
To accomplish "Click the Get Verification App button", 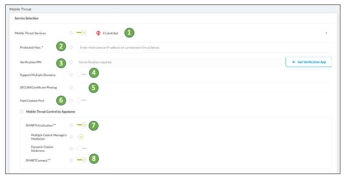I will click(x=309, y=62).
